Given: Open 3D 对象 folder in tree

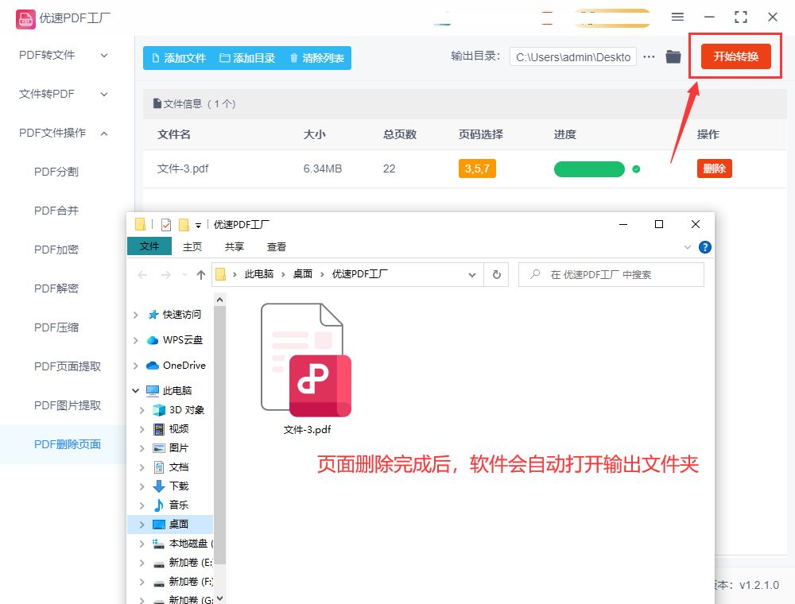Looking at the screenshot, I should coord(187,410).
